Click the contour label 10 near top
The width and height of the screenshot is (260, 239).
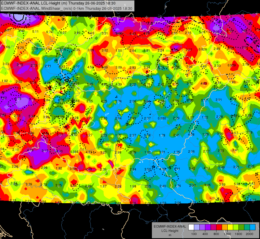(168, 22)
